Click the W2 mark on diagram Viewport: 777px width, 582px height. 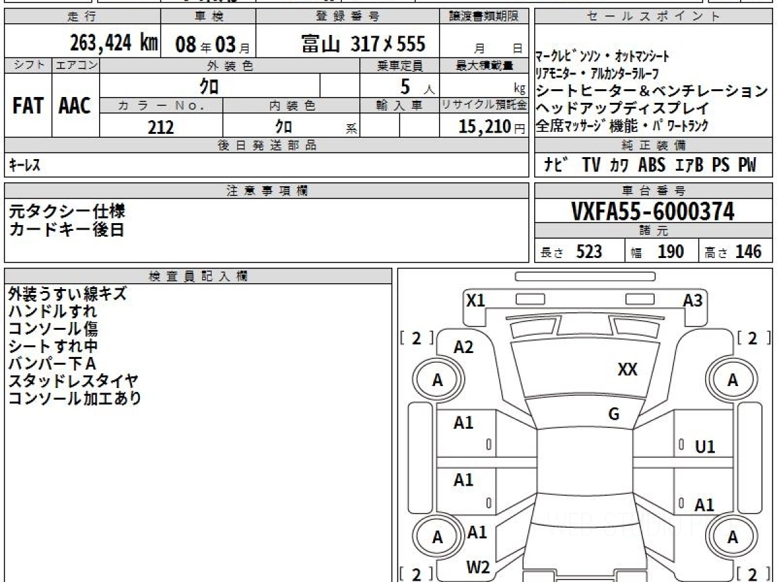478,567
